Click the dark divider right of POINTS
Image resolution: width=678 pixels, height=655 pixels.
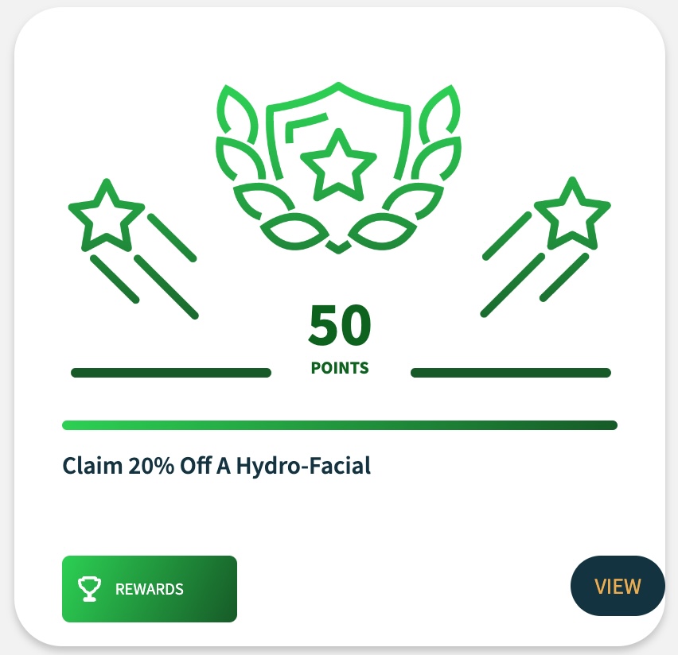[x=511, y=373]
